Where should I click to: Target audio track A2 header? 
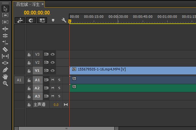37,88
